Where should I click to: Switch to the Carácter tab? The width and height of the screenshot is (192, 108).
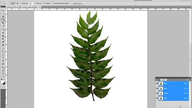pyautogui.click(x=177, y=80)
